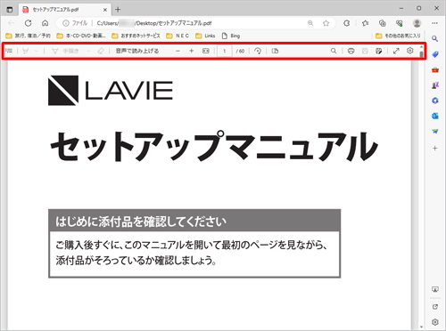Select the PDF highlight pen tool
The width and height of the screenshot is (446, 331).
pyautogui.click(x=26, y=51)
